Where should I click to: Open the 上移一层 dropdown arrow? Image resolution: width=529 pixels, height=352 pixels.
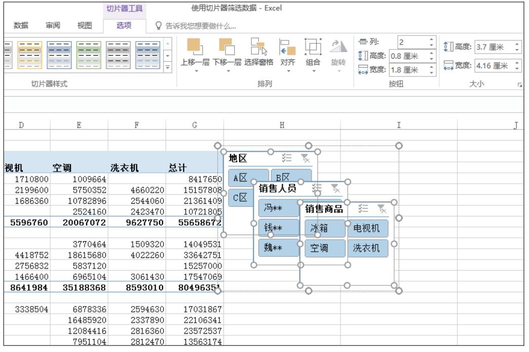point(196,71)
